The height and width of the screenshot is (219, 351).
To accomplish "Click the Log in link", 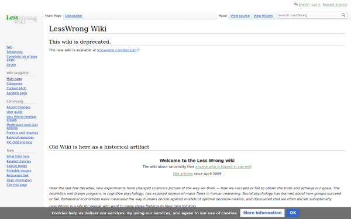I will coord(316,5).
